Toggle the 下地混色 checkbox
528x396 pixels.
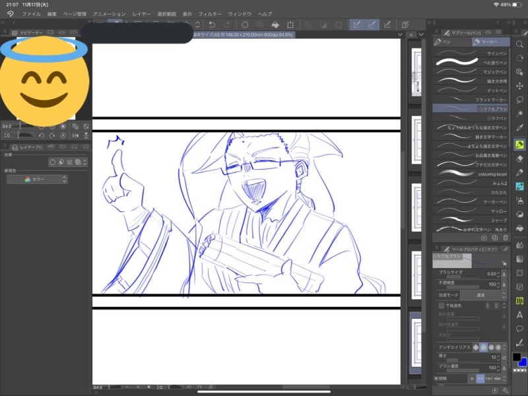pos(441,306)
